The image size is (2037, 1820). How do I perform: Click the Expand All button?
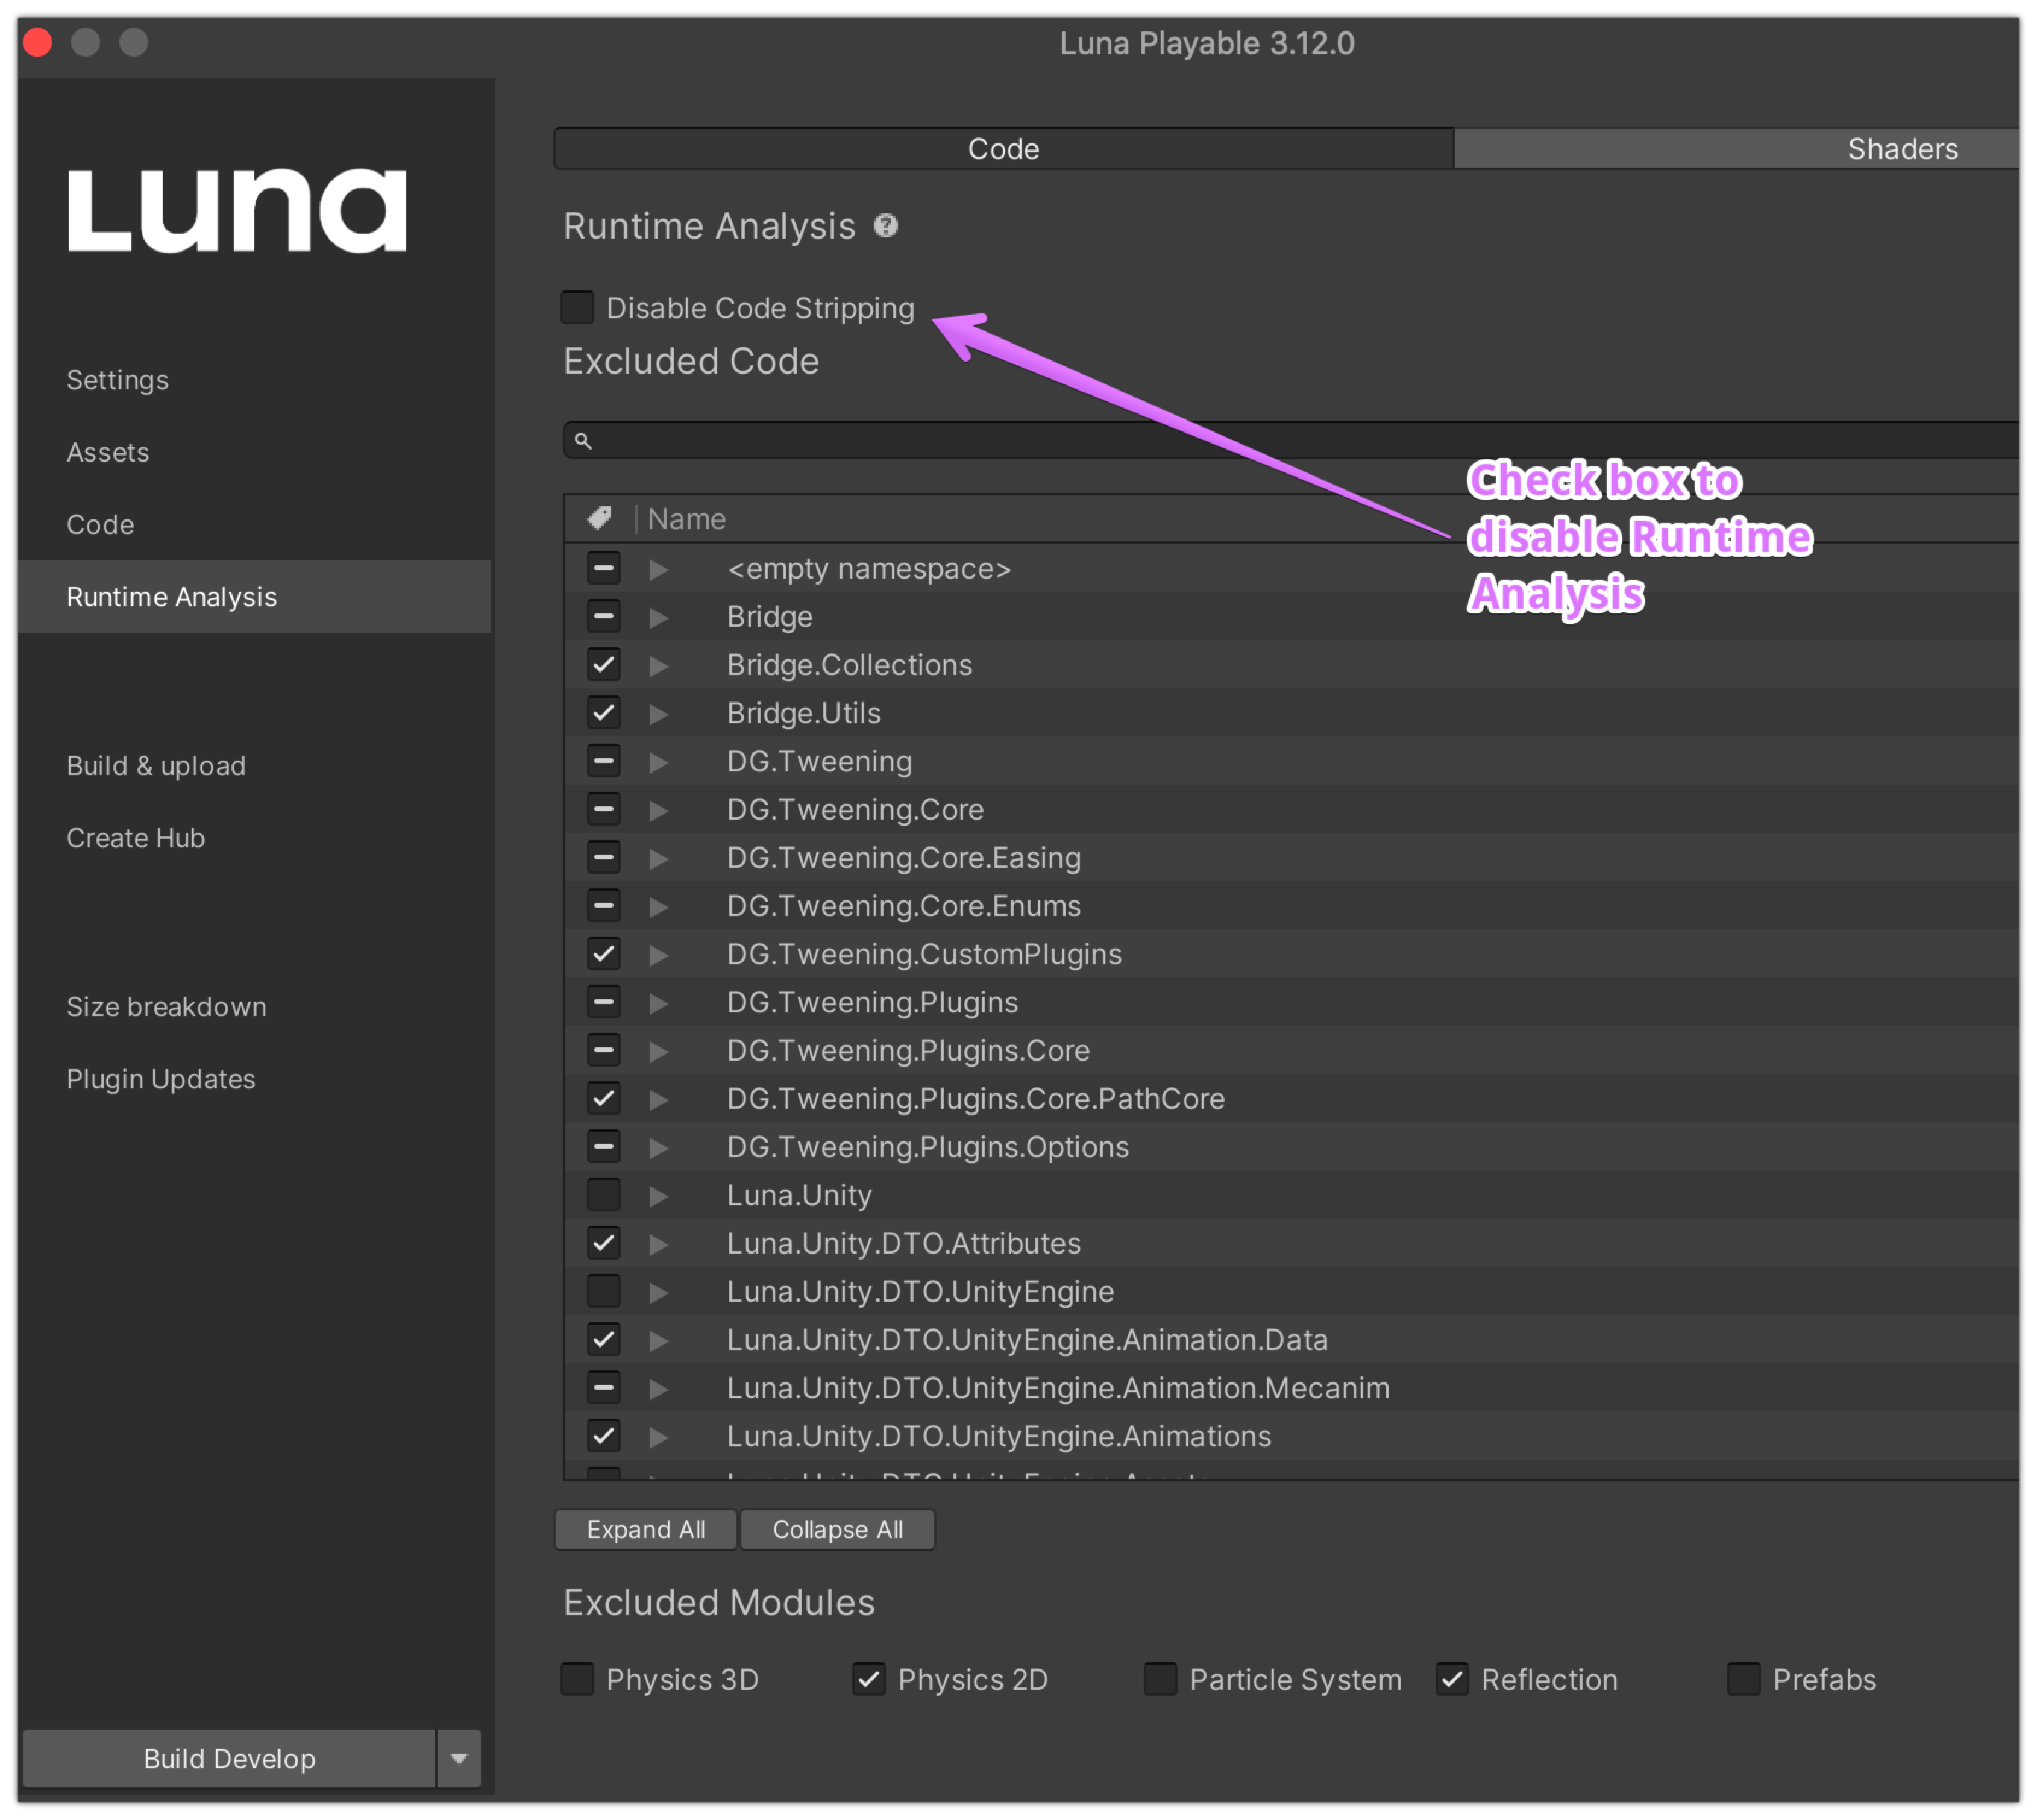pos(646,1529)
